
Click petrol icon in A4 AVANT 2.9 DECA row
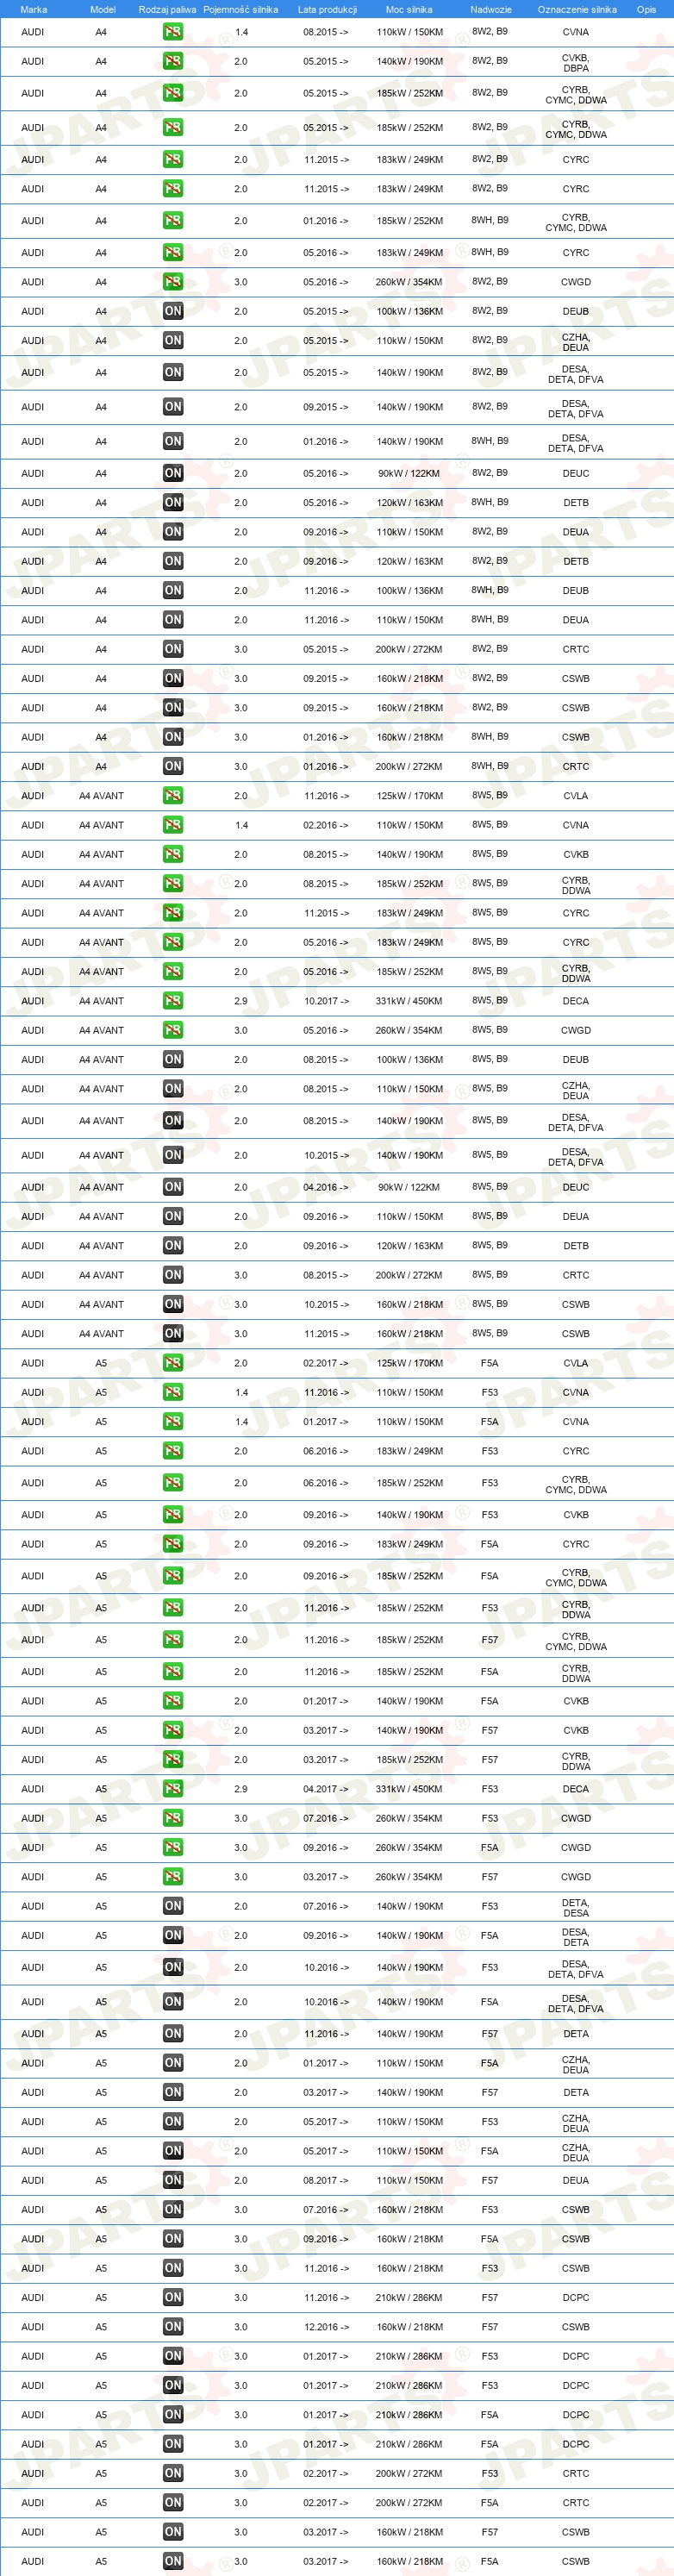click(x=173, y=1001)
